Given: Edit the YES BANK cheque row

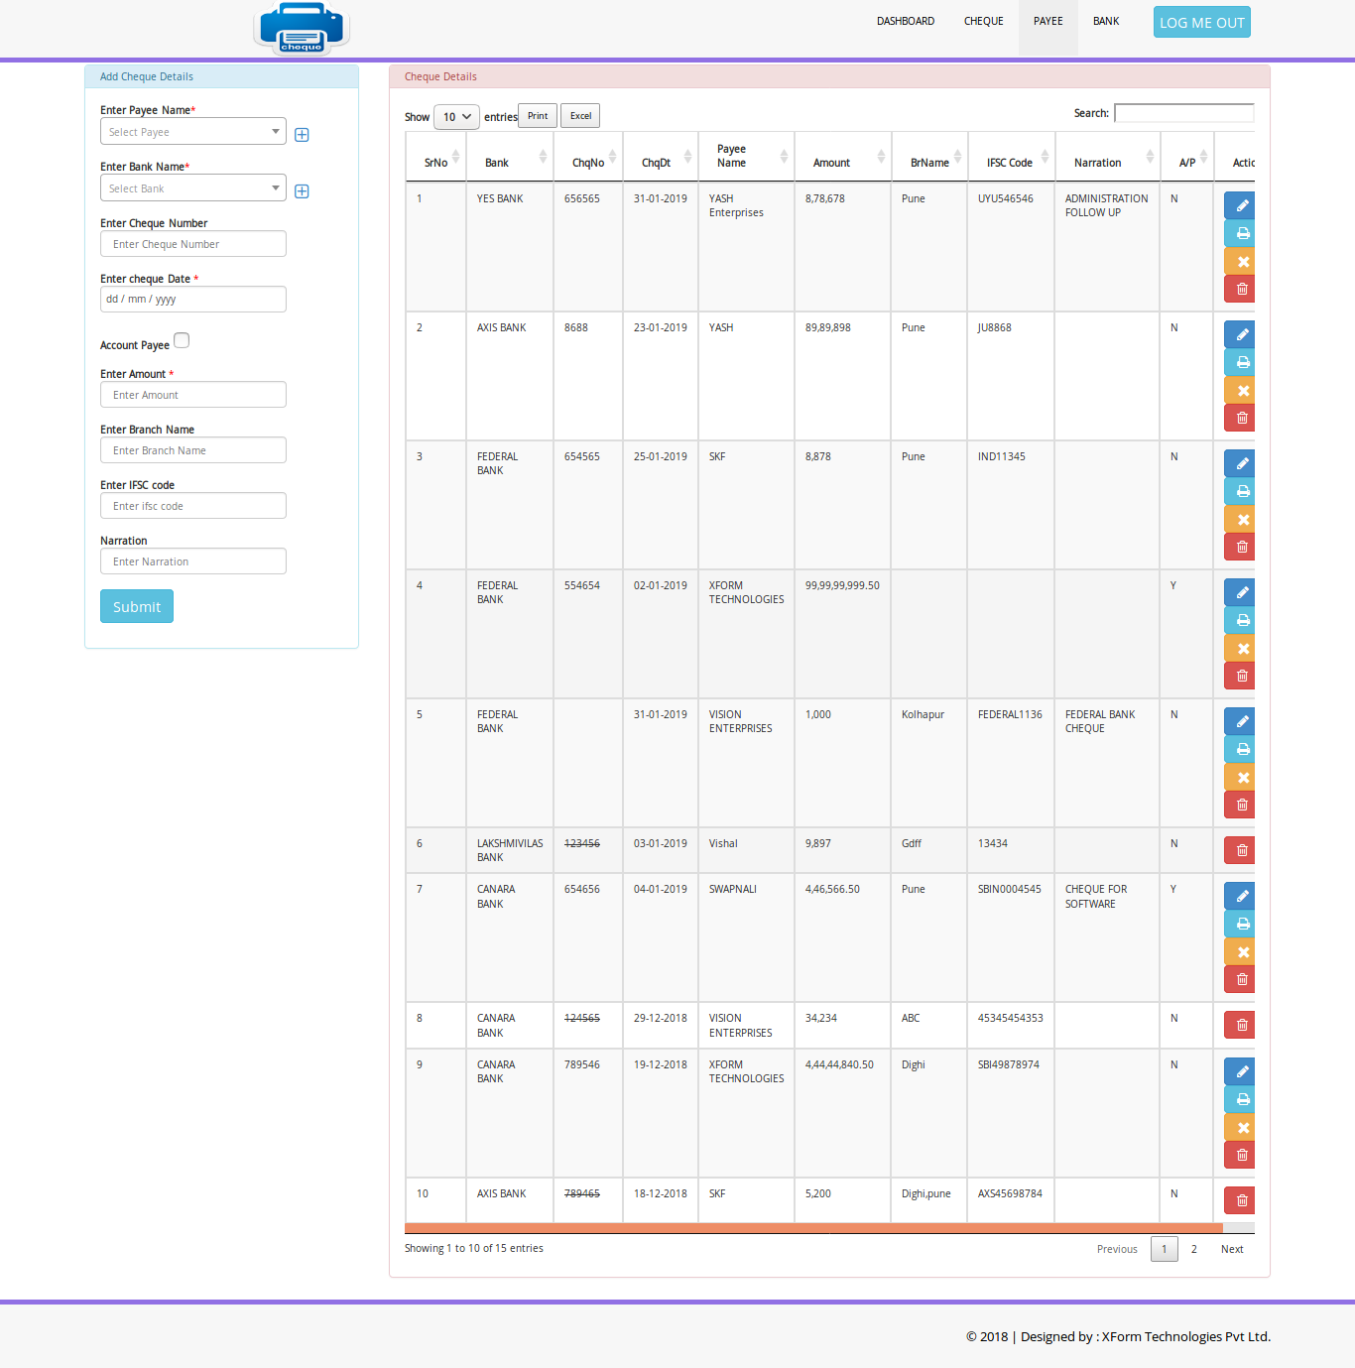Looking at the screenshot, I should [1240, 205].
